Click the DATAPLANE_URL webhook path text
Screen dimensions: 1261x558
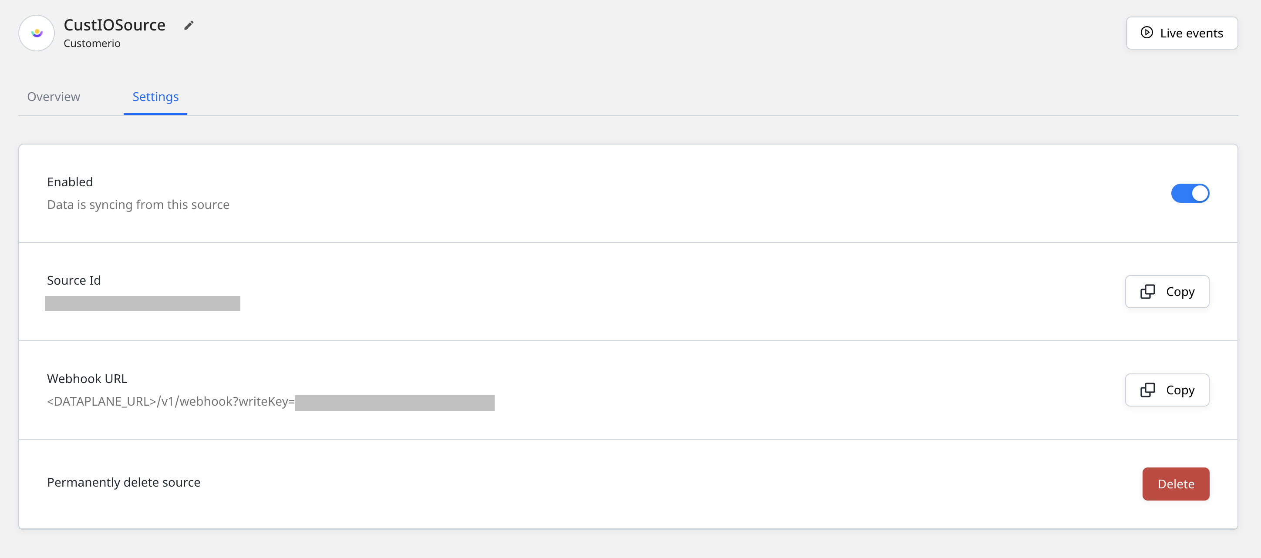[x=171, y=402]
